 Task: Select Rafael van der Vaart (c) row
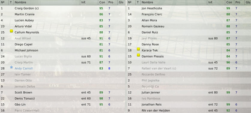coord(189,69)
